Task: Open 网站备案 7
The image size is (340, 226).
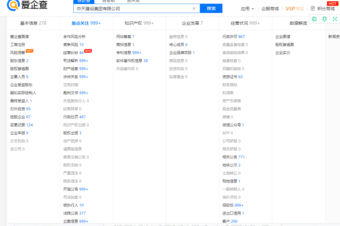Action: pos(125,36)
